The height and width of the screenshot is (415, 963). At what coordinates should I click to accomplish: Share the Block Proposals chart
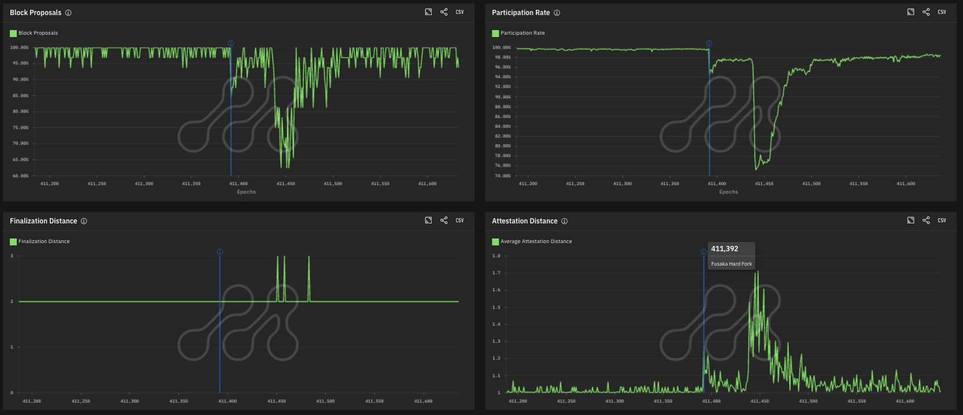[444, 12]
